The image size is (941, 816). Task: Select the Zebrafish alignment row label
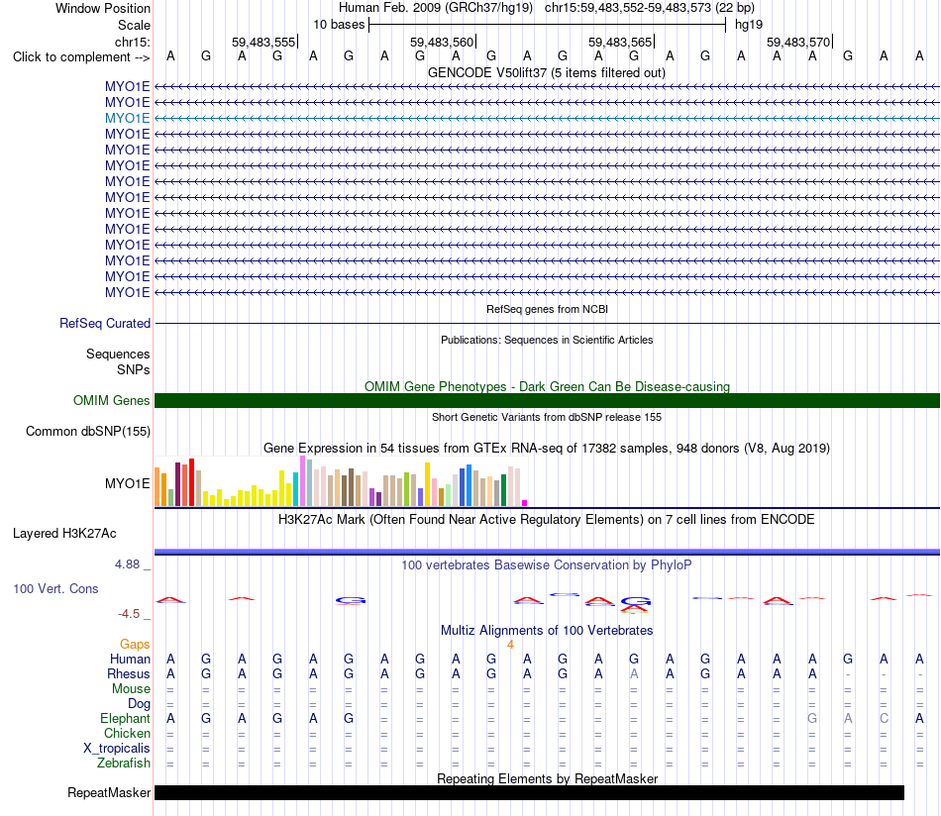[x=124, y=763]
